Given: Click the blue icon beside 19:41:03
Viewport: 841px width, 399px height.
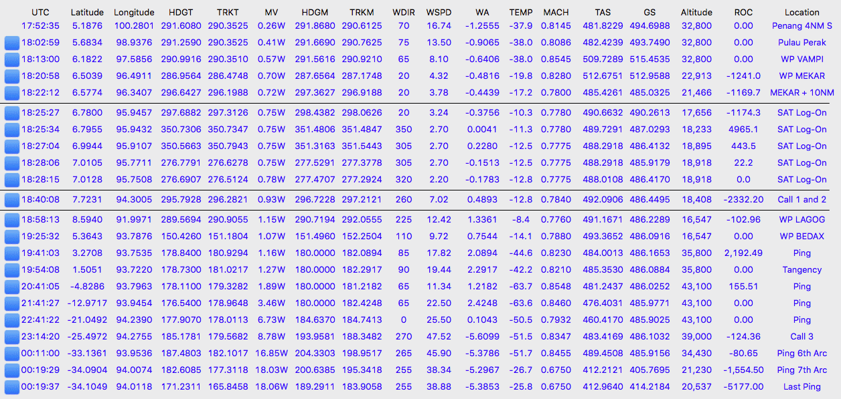Looking at the screenshot, I should 12,254.
